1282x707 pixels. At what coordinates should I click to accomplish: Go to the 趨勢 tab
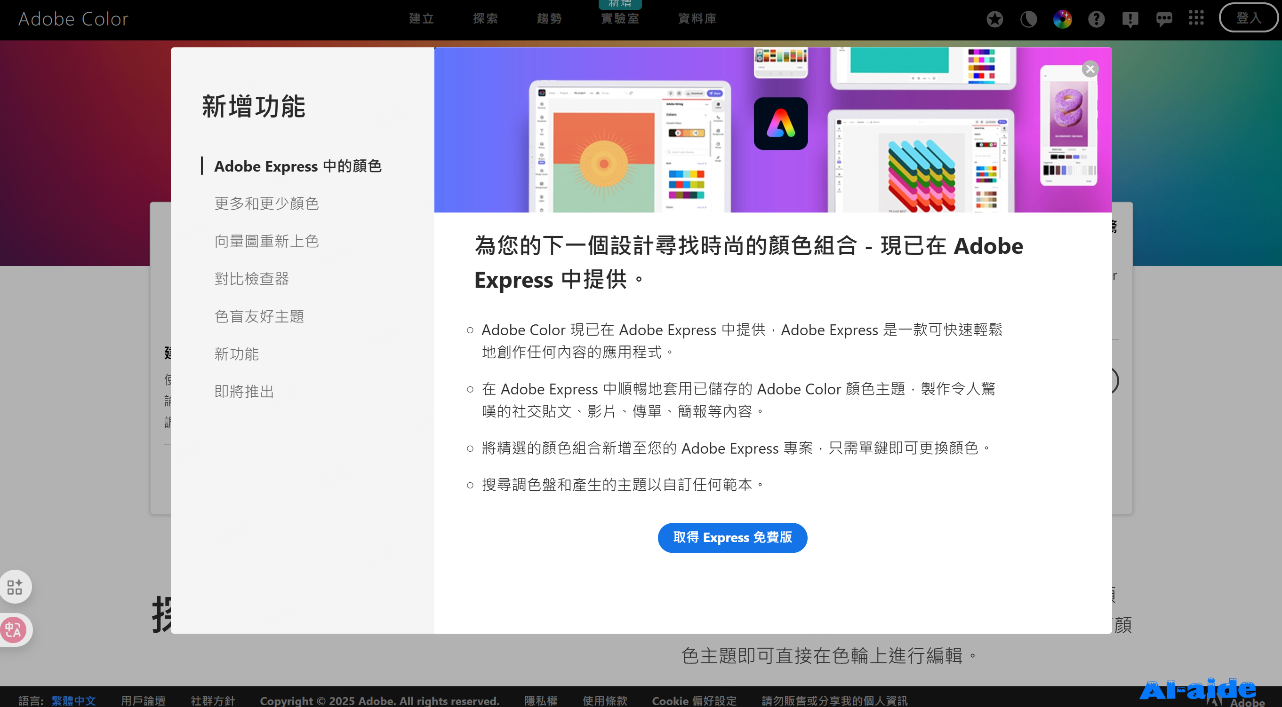tap(549, 18)
